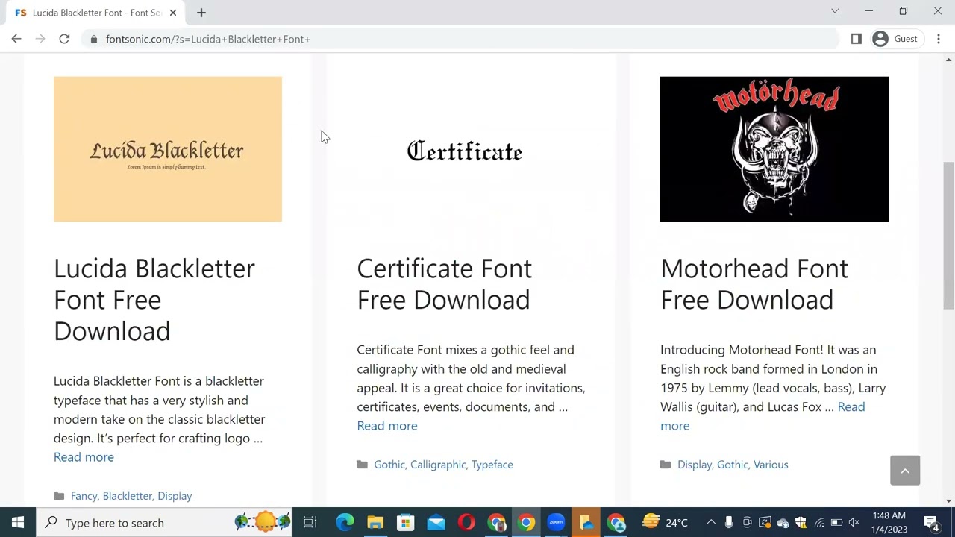
Task: Check the battery status tray icon
Action: tap(836, 522)
